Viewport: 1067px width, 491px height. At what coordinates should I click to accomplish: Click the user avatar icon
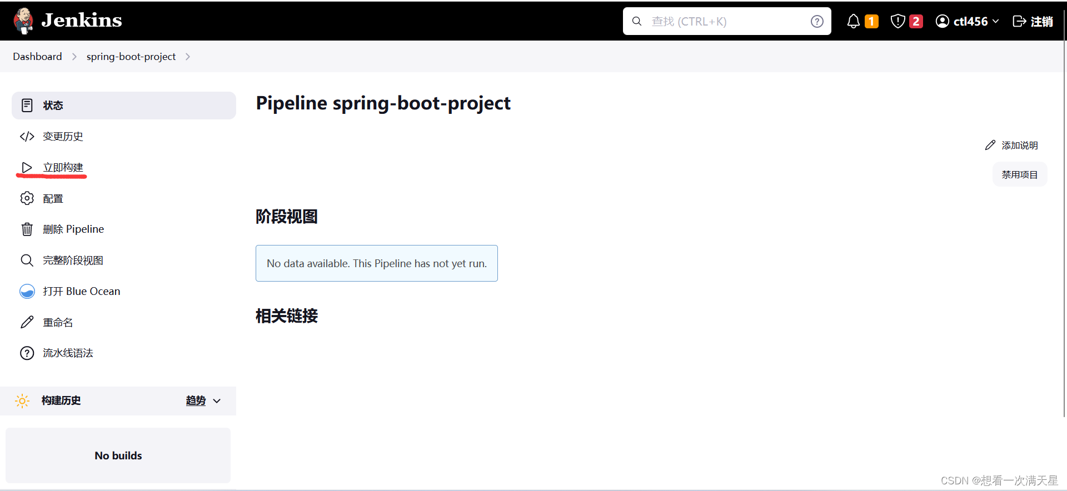coord(943,21)
